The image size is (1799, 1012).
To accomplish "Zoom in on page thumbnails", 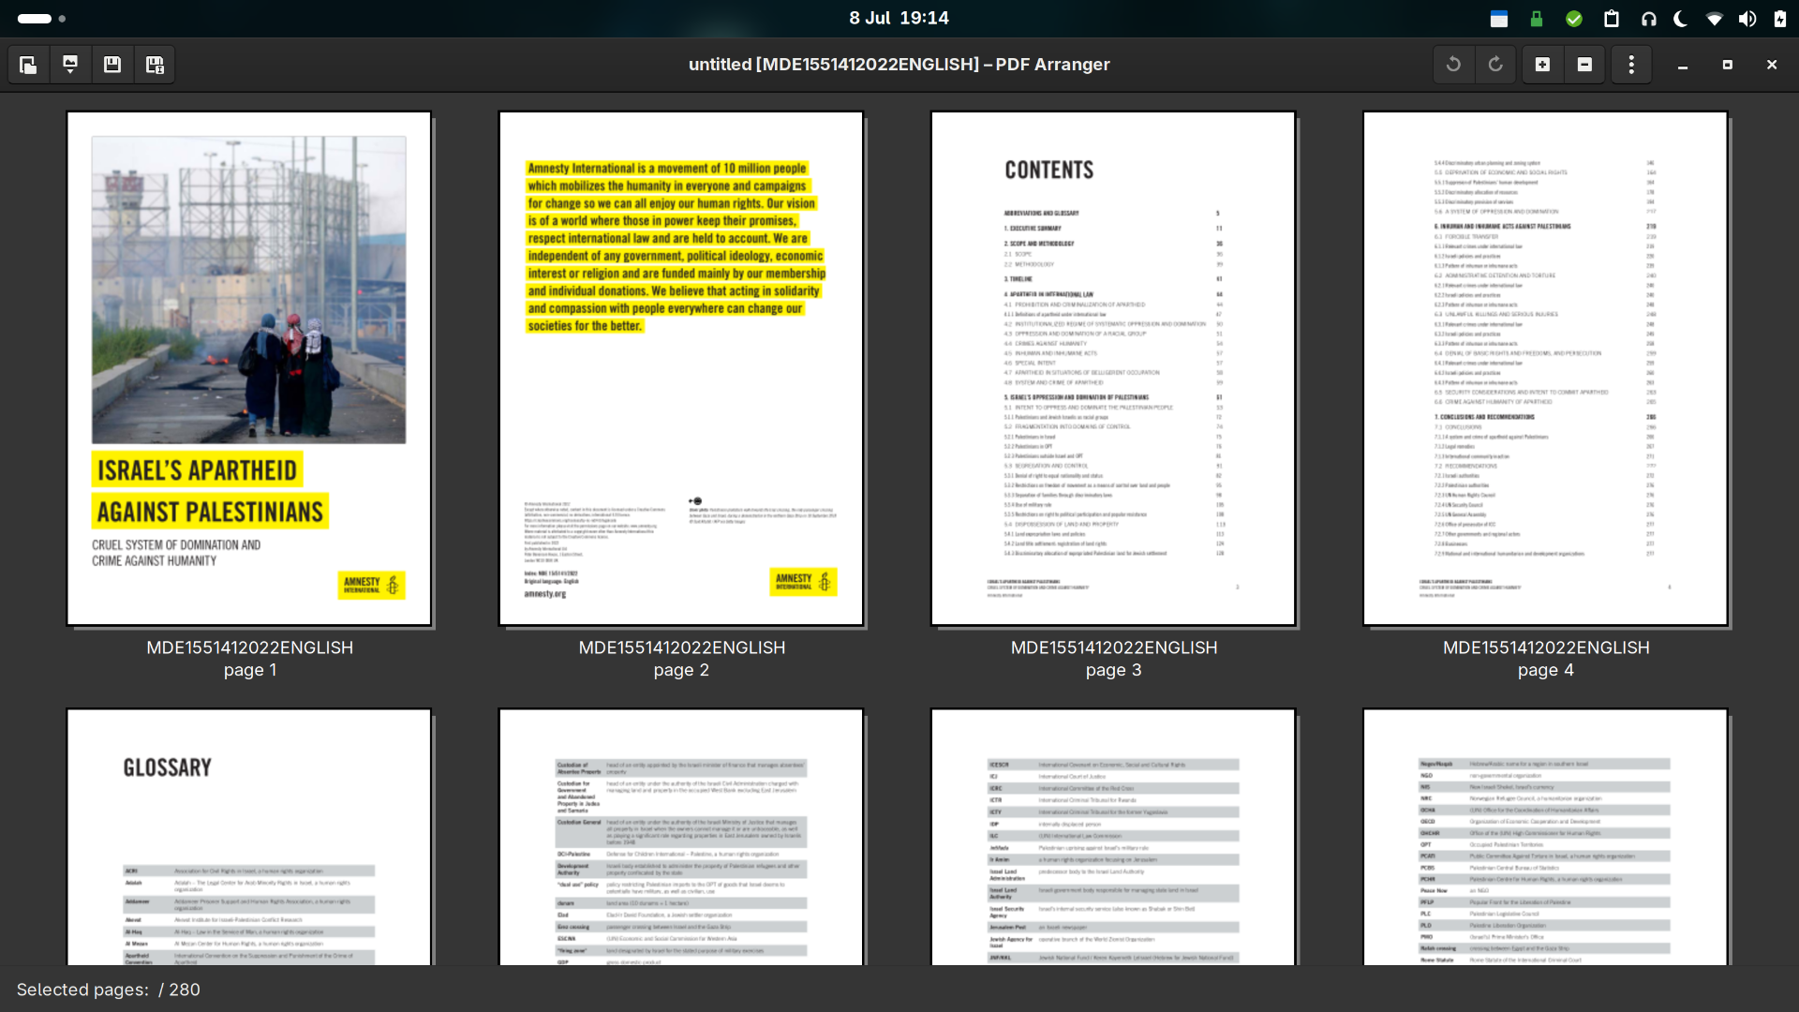I will coord(1542,65).
